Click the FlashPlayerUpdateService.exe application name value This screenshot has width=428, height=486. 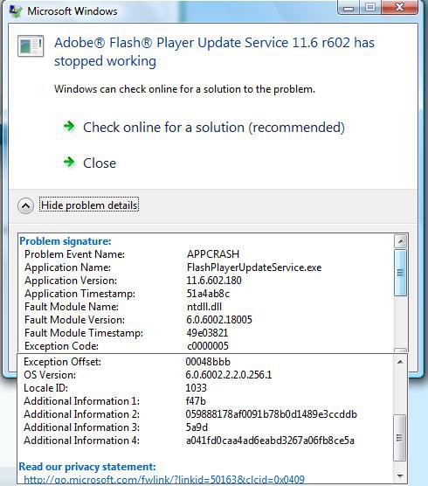pyautogui.click(x=254, y=267)
